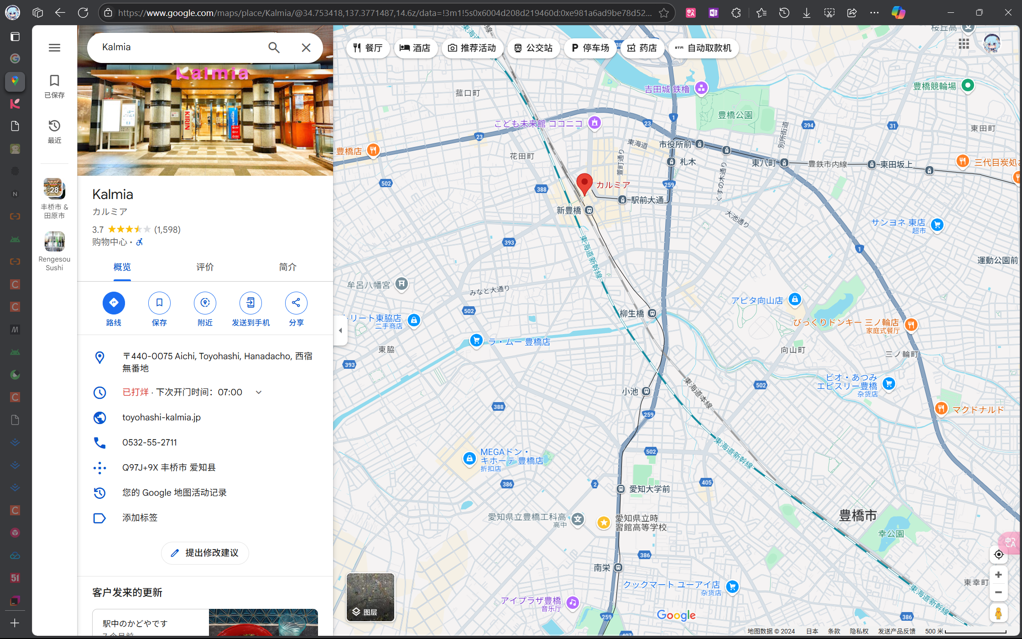Copy the plus code Q97J+9X
The height and width of the screenshot is (639, 1022).
click(x=169, y=467)
